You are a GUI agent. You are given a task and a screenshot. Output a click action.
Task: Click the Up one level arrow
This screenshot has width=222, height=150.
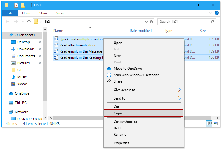coord(29,22)
